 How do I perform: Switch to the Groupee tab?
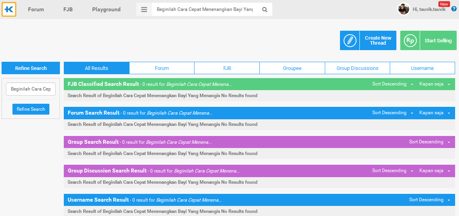292,68
